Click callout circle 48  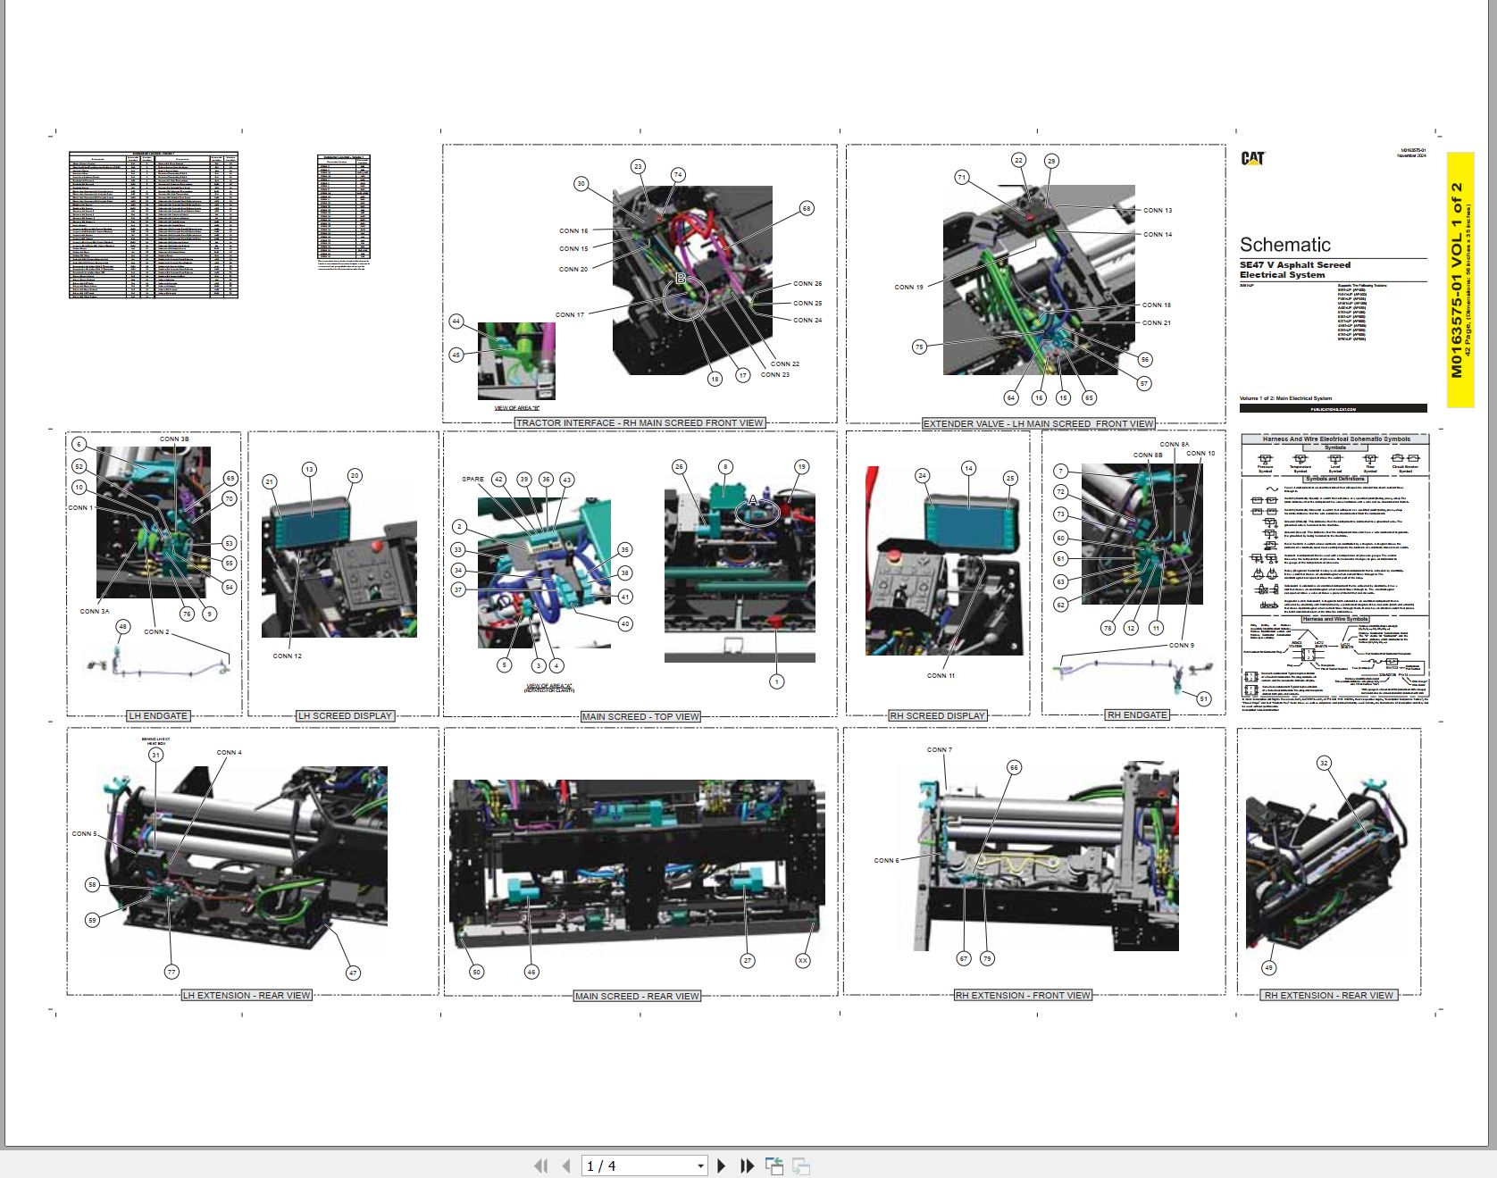point(123,626)
